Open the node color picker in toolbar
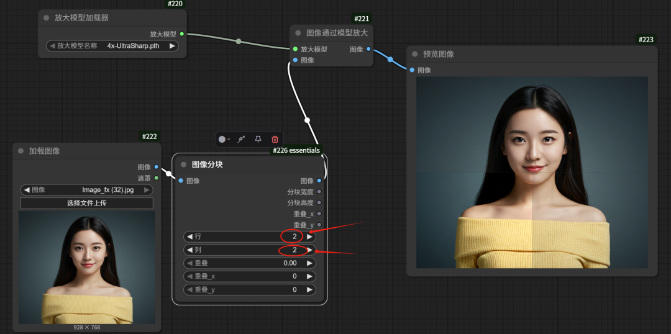The width and height of the screenshot is (671, 334). pos(224,140)
